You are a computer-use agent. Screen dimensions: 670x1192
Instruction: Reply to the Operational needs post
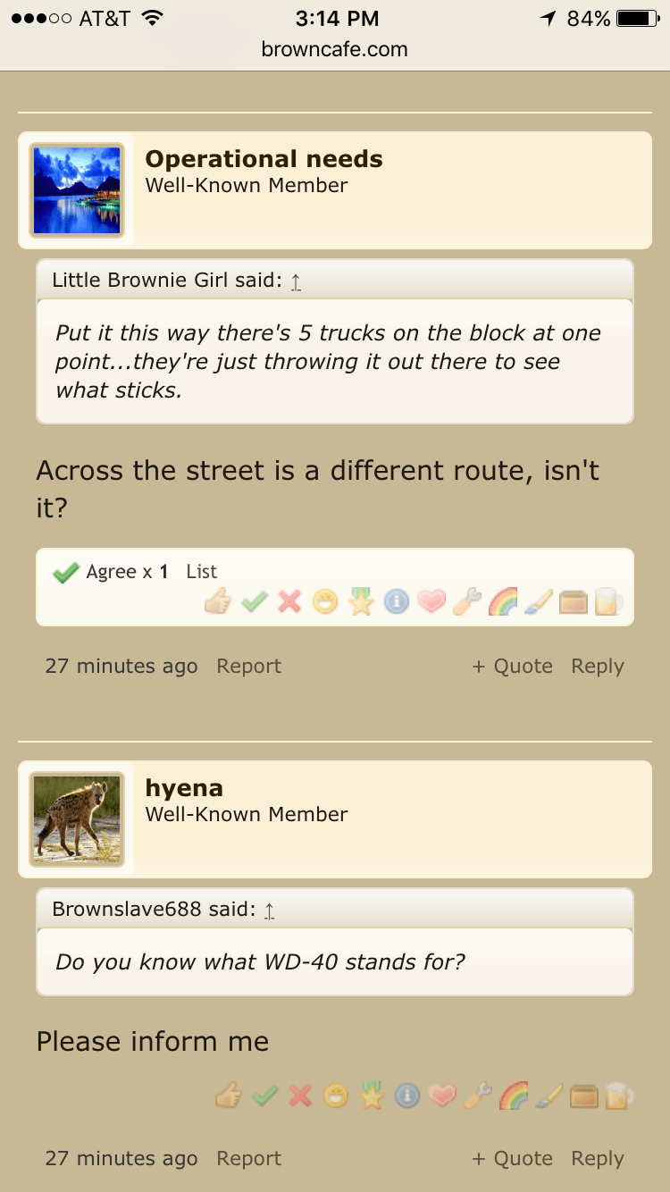tap(598, 667)
